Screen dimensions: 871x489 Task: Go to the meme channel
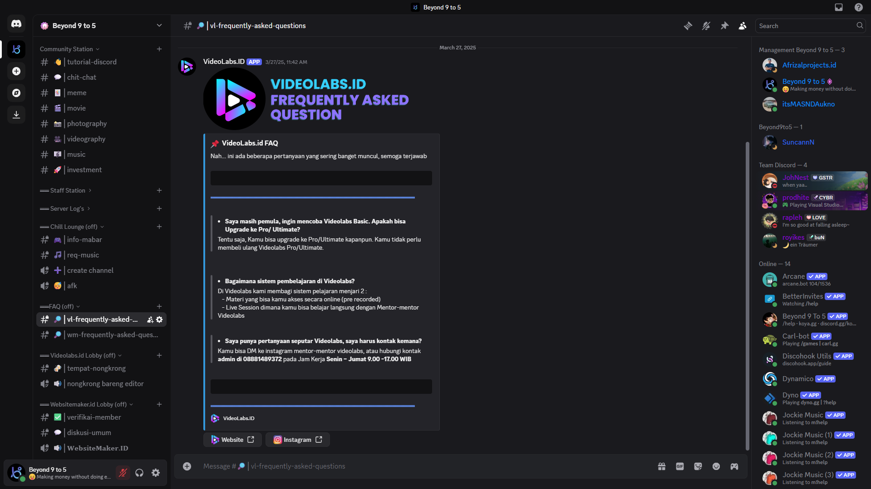tap(101, 93)
